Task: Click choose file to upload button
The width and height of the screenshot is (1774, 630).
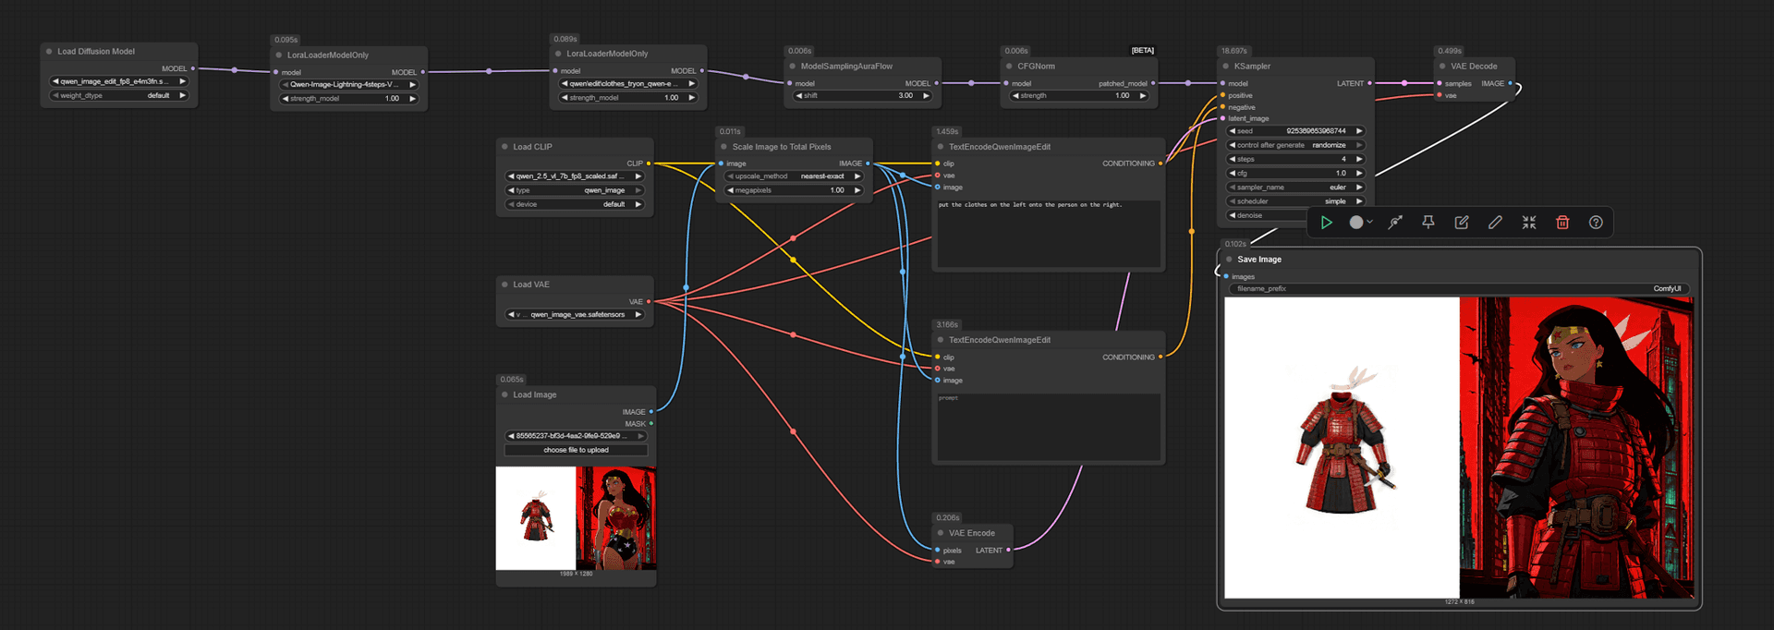Action: pos(576,450)
